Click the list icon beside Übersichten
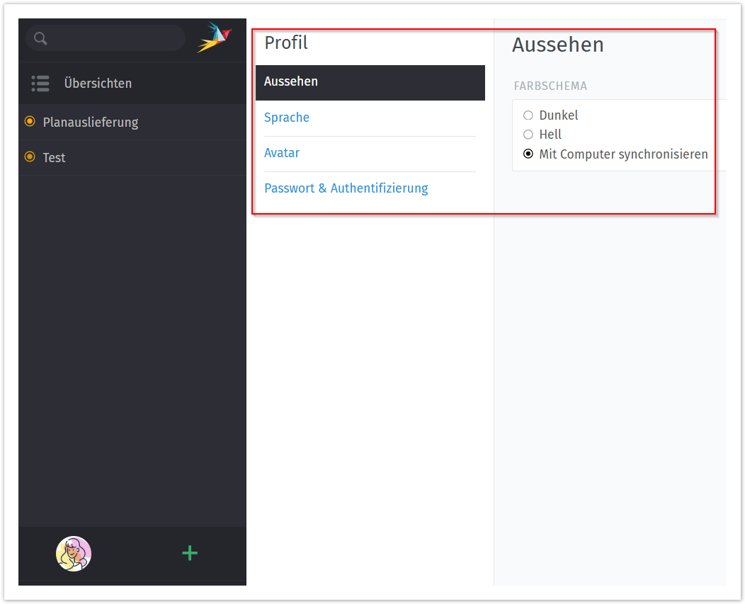745x604 pixels. [x=40, y=84]
